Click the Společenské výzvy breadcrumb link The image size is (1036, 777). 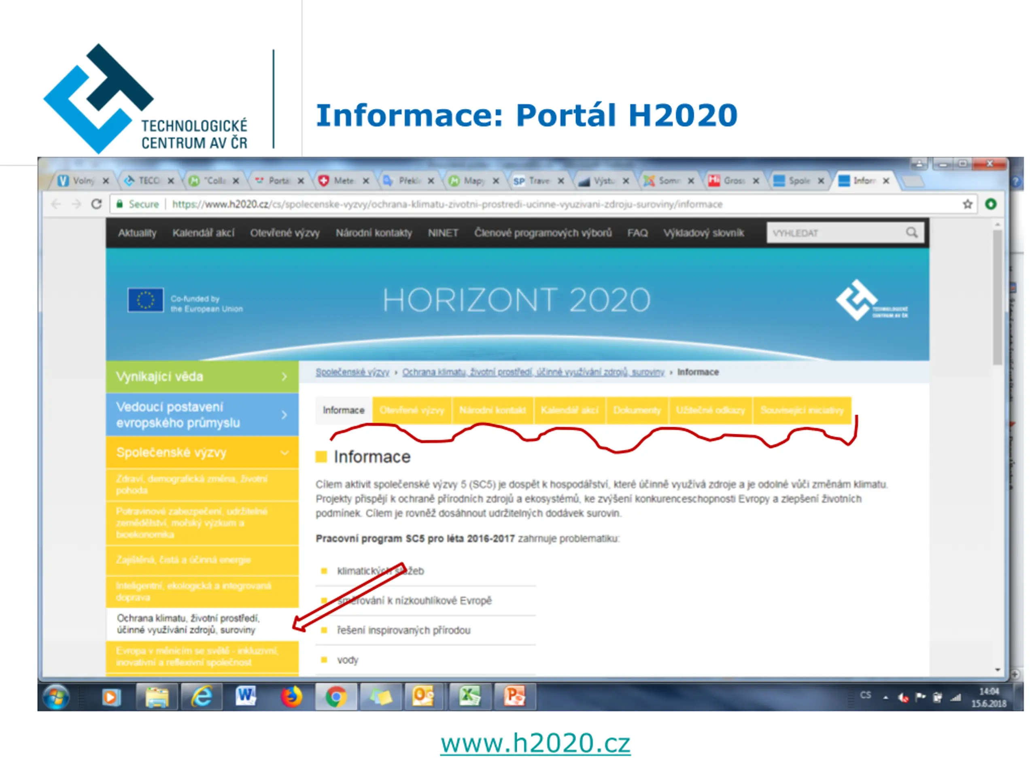(352, 372)
